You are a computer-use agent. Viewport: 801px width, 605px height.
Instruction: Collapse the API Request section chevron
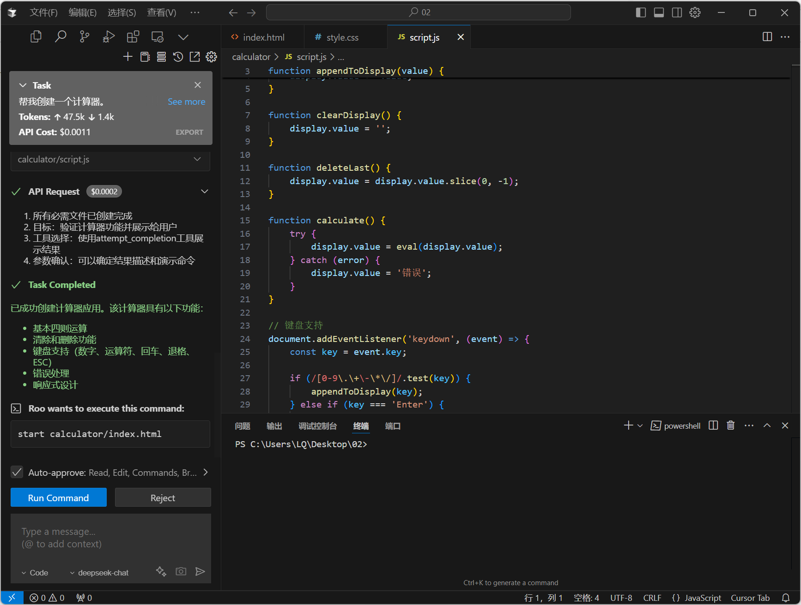click(x=204, y=192)
